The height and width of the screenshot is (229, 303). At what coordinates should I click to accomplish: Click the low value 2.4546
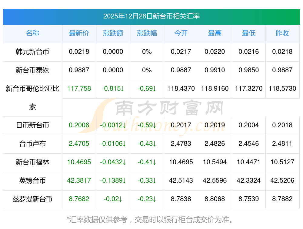pos(249,143)
